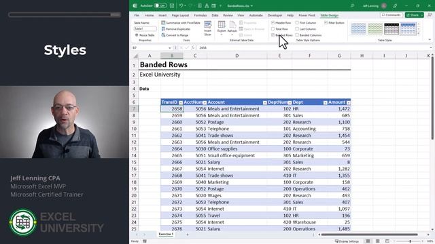Select the Exercise 1 sheet tab
435x244 pixels.
point(166,234)
